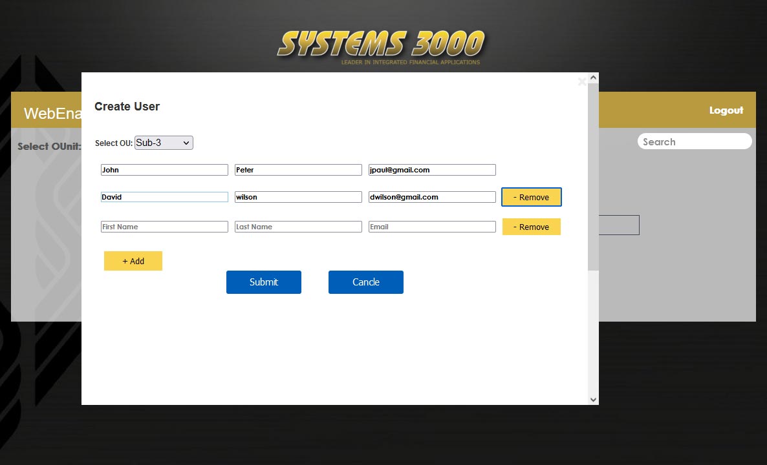
Task: Click the dialog scrollbar down arrow
Action: [593, 400]
